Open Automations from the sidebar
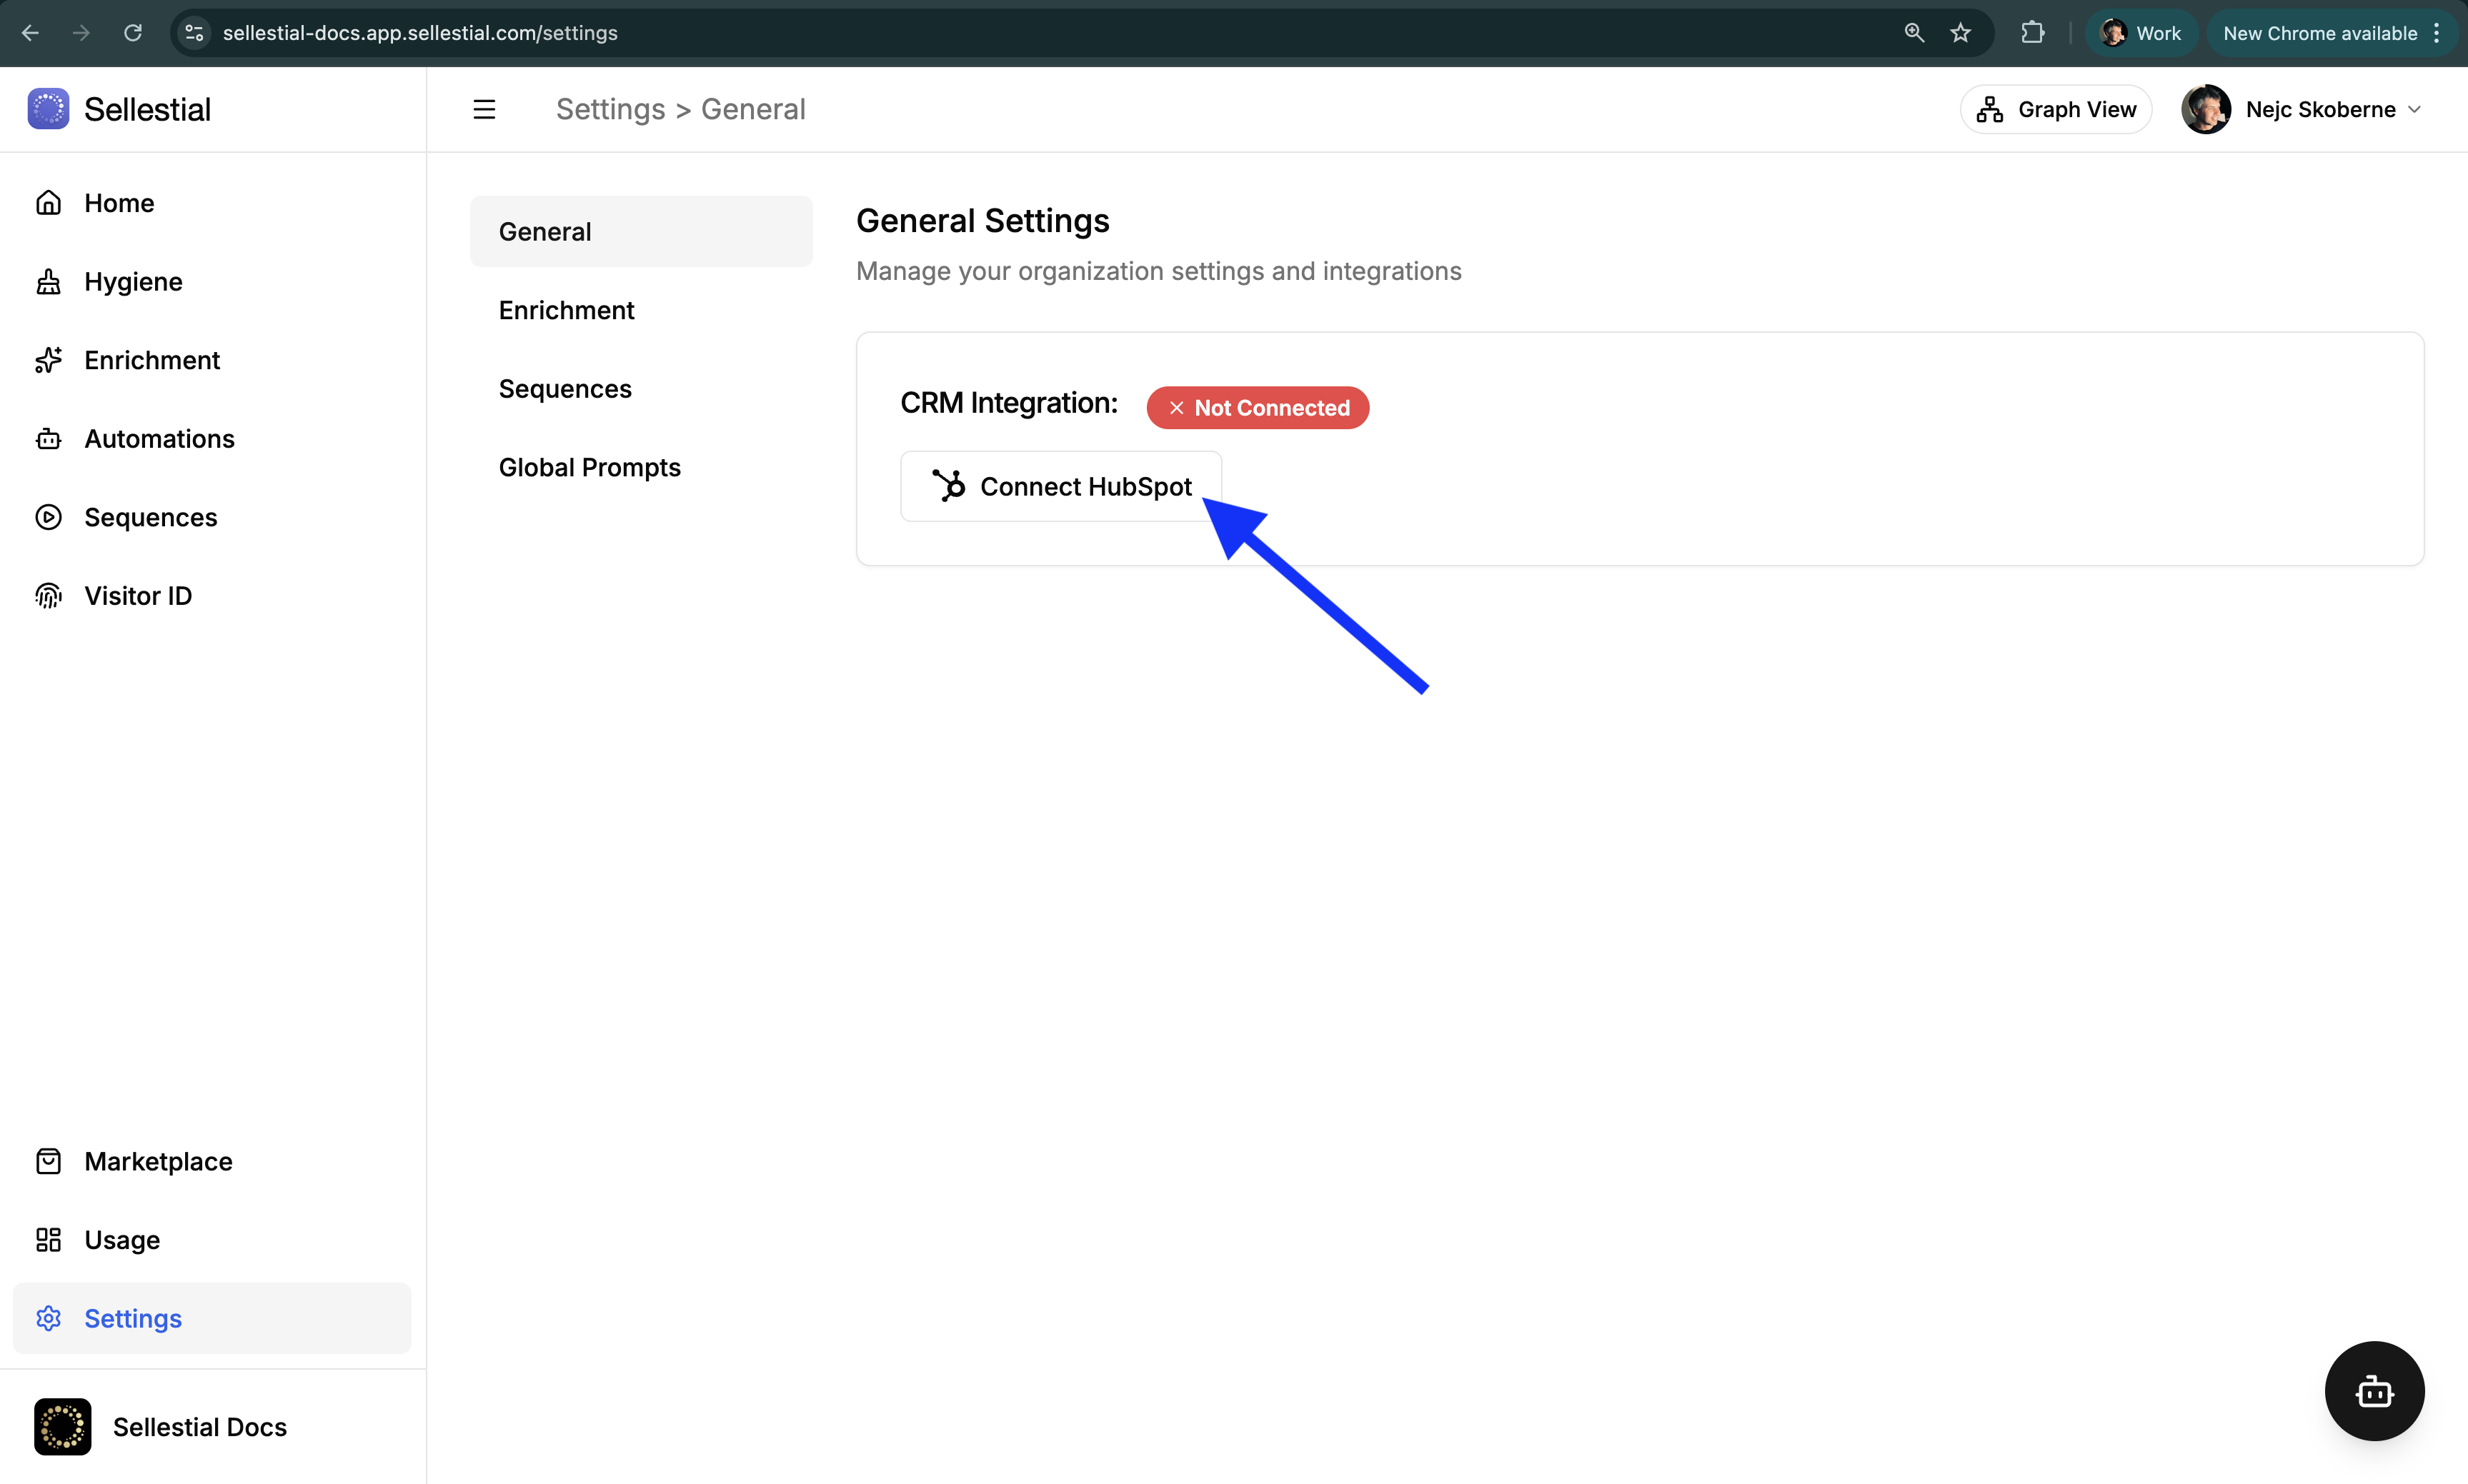This screenshot has width=2468, height=1484. coord(159,438)
